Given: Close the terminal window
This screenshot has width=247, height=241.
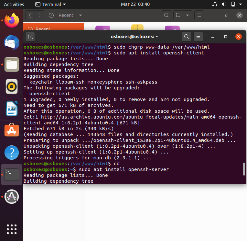Looking at the screenshot, I should [x=239, y=37].
